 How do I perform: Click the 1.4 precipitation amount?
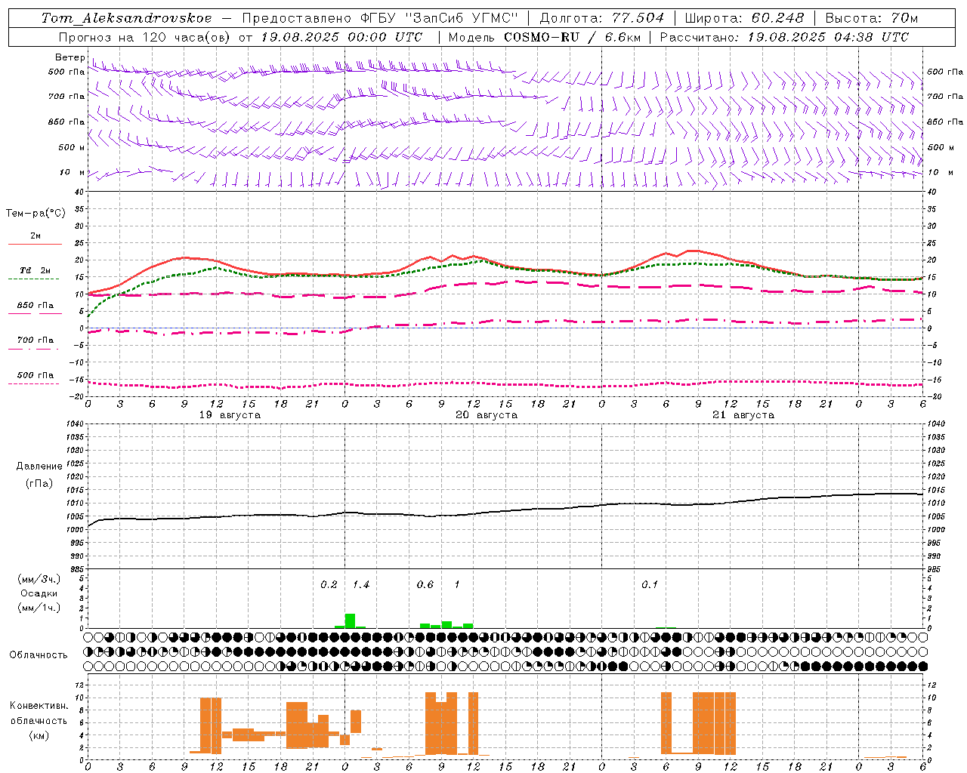tap(361, 585)
